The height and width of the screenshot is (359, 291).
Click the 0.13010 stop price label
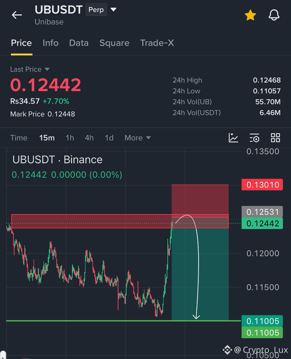[x=262, y=185]
